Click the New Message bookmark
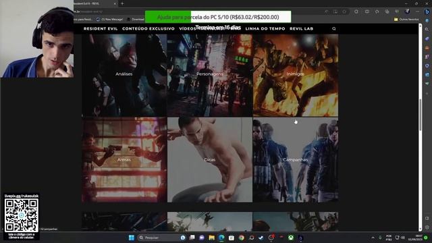This screenshot has width=432, height=243. [x=109, y=20]
